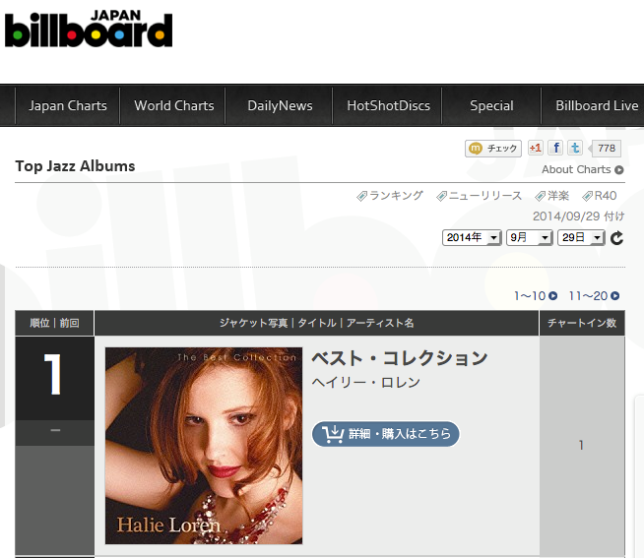Share via the Google +1 icon
The image size is (644, 558).
536,148
